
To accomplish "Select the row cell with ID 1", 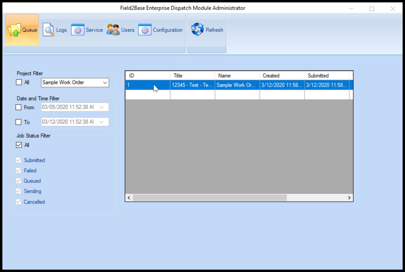I will click(148, 85).
